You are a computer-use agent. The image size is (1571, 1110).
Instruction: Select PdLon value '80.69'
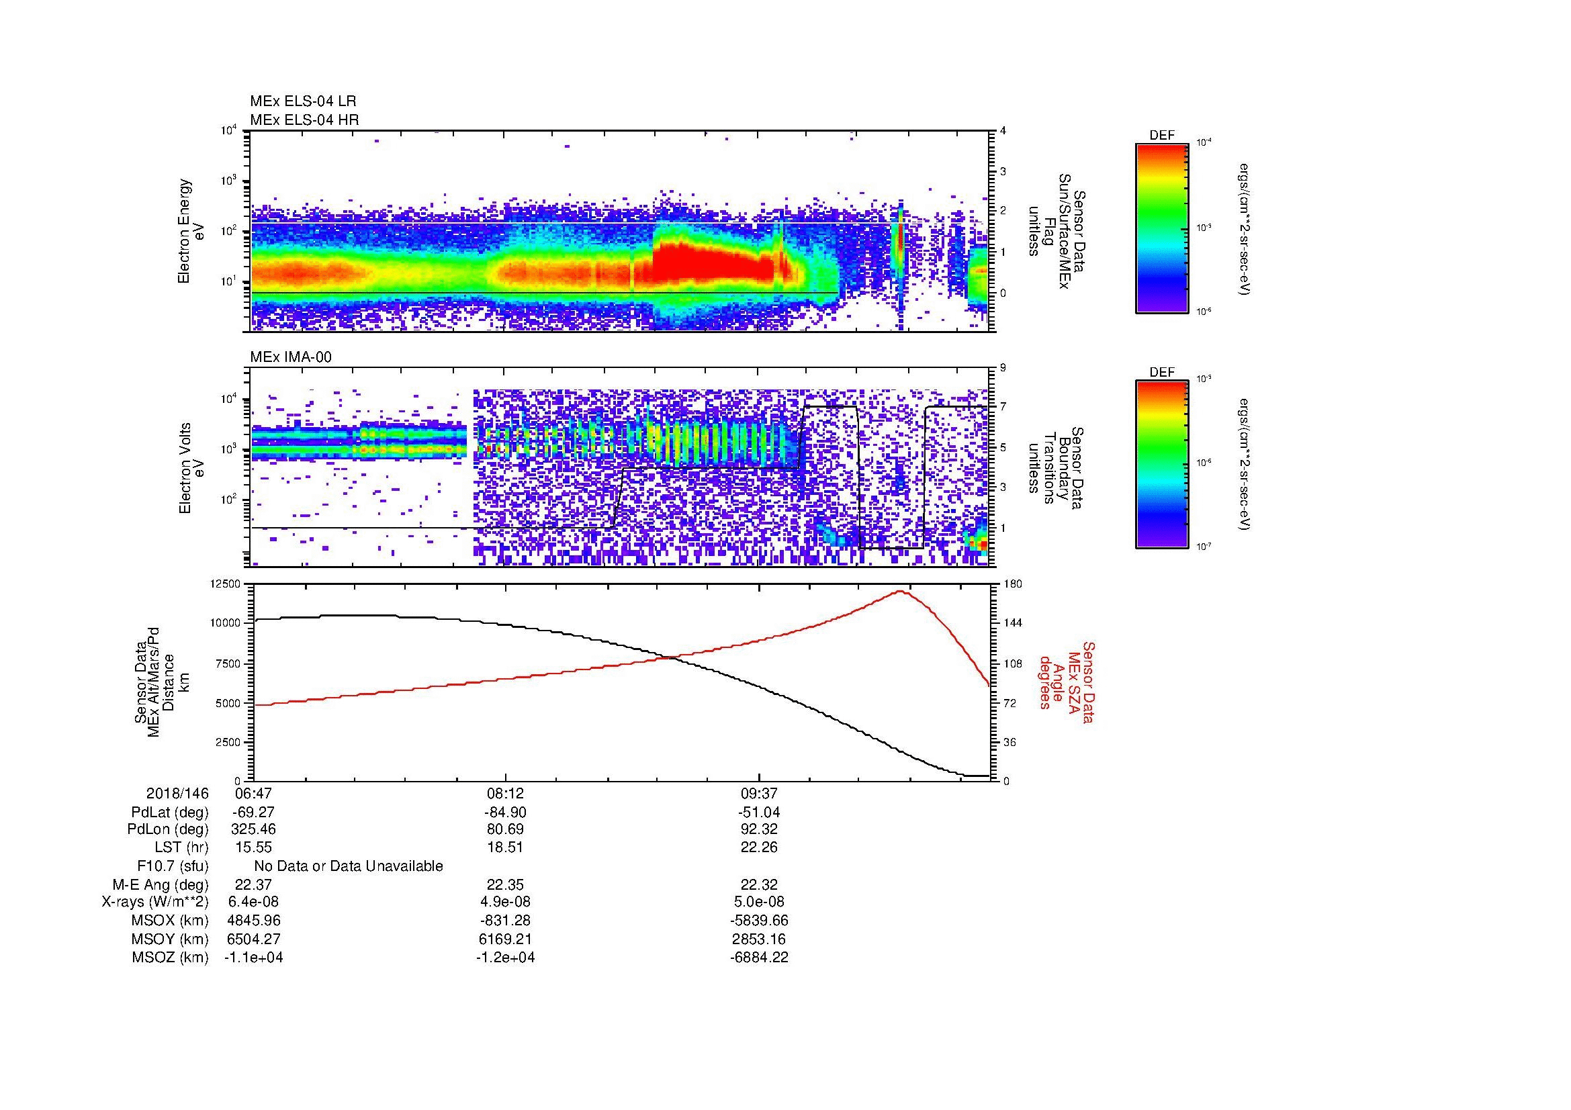coord(506,829)
